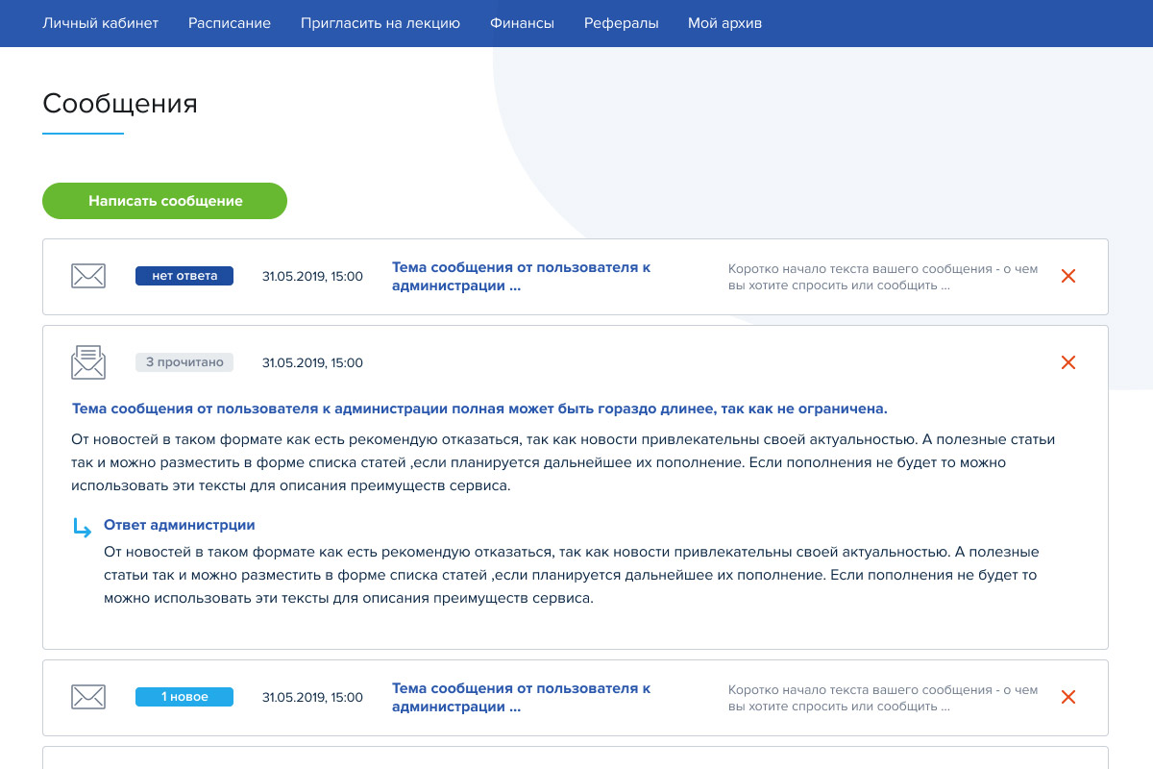Delete the expanded message marked '3 прочитано'
Viewport: 1153px width, 769px height.
tap(1067, 362)
